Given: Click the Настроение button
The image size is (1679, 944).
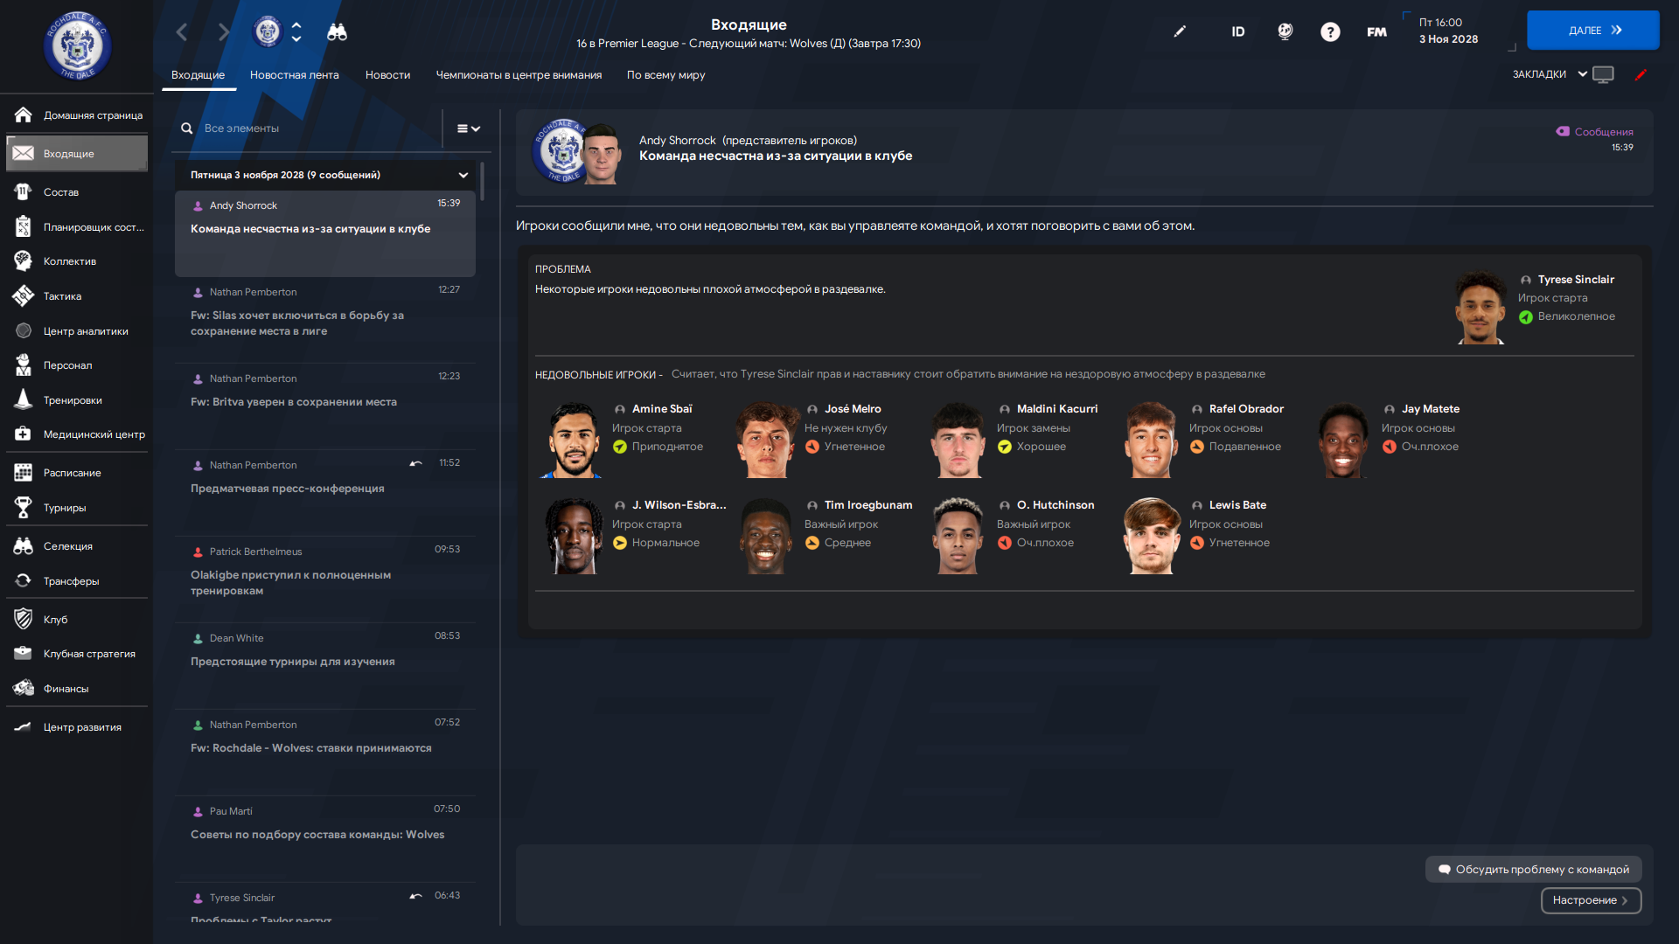Looking at the screenshot, I should [1591, 900].
